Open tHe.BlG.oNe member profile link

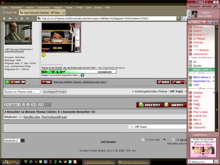[32, 117]
